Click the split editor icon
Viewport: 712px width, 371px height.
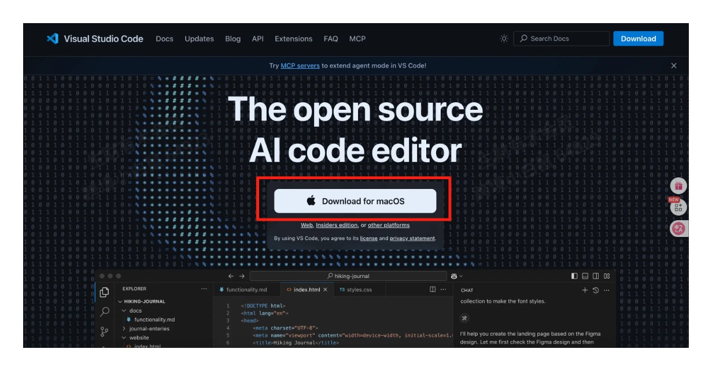433,290
